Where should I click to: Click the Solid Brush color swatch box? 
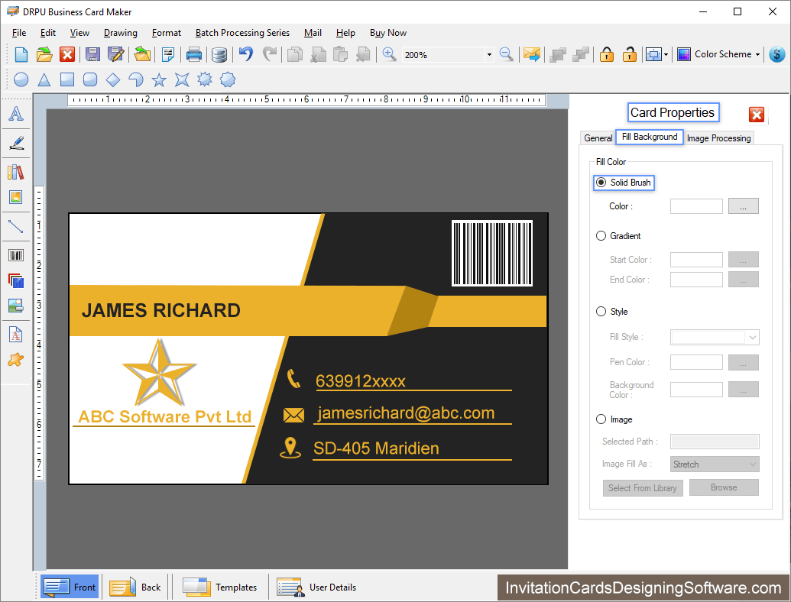696,206
